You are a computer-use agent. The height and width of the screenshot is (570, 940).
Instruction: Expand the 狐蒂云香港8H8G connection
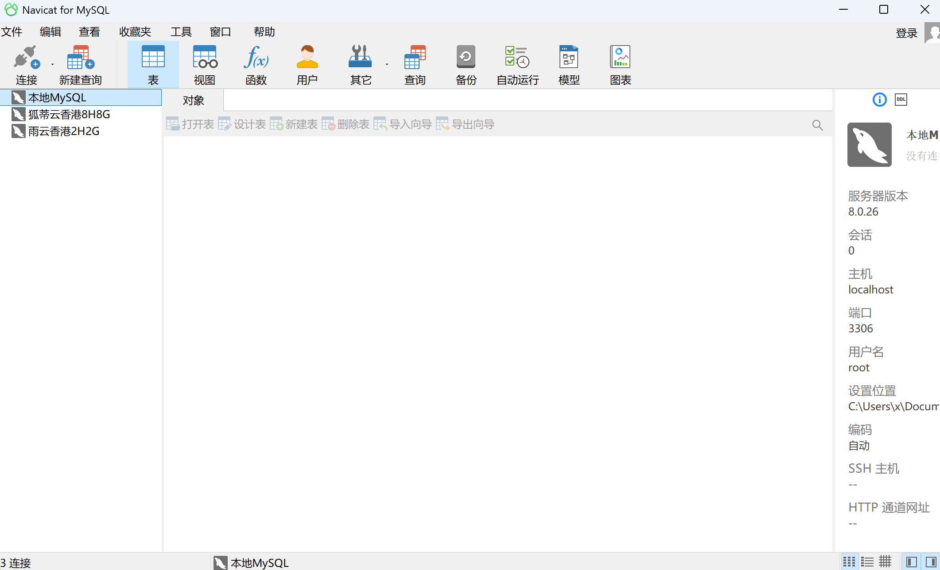69,115
